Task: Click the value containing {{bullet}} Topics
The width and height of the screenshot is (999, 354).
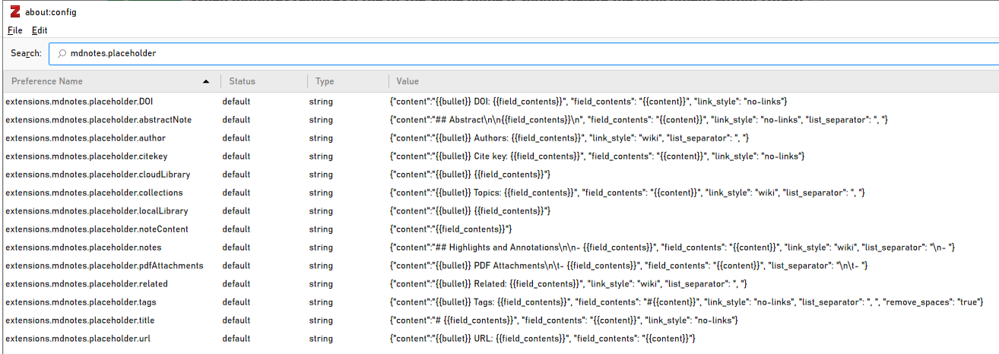Action: 627,192
